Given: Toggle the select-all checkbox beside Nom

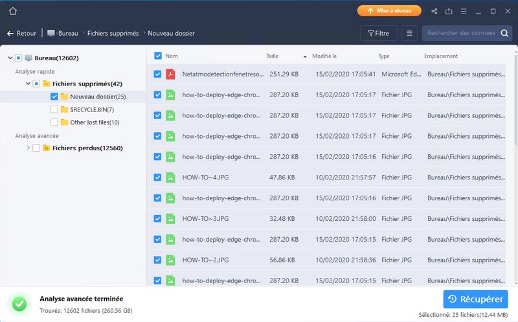Looking at the screenshot, I should point(158,56).
